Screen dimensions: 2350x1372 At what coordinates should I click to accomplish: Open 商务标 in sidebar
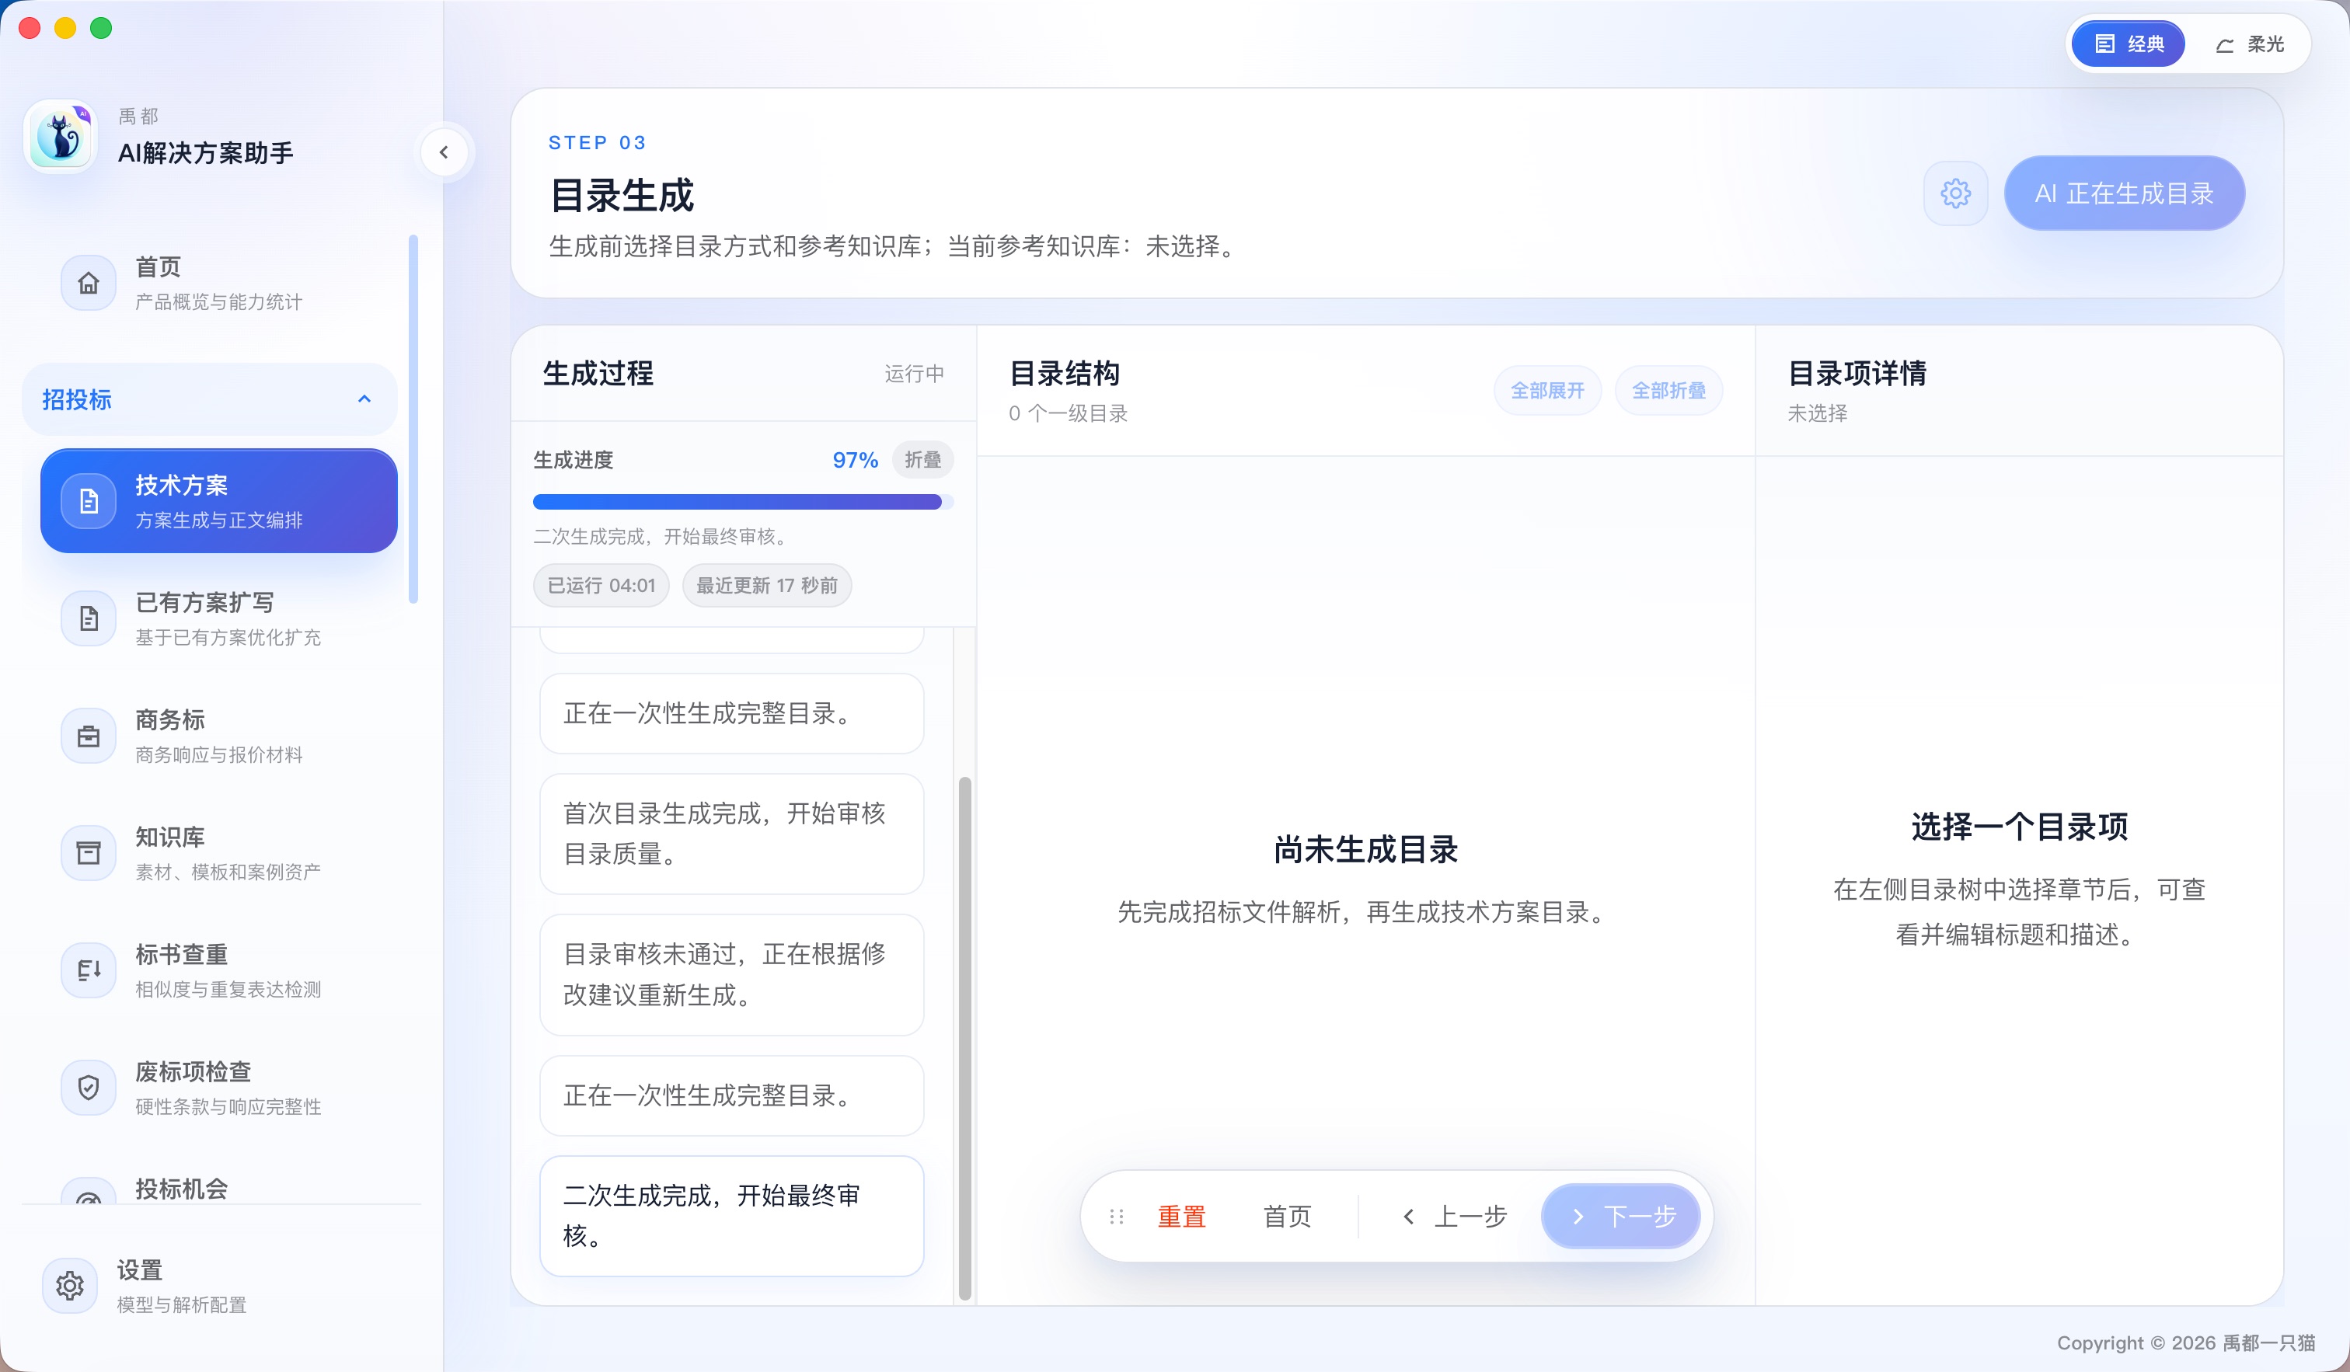pyautogui.click(x=219, y=736)
